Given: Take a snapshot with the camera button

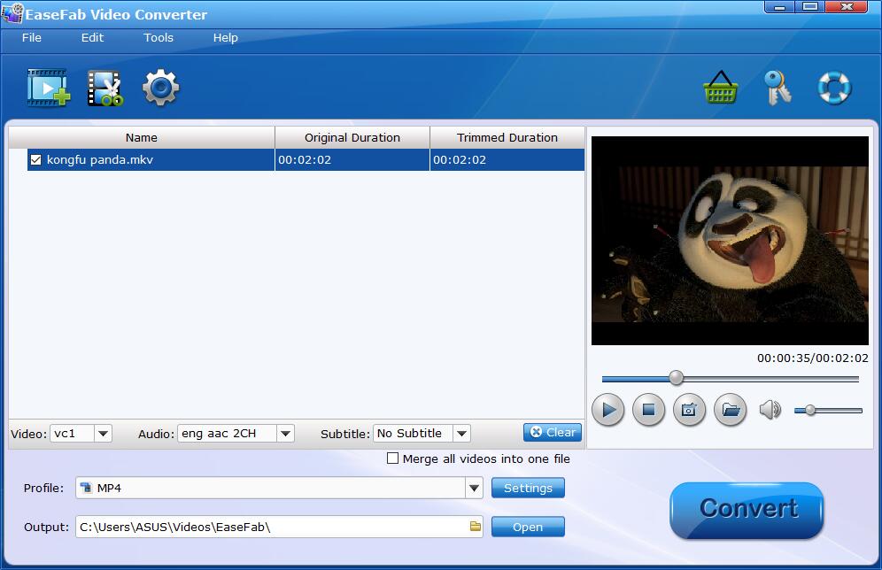Looking at the screenshot, I should [689, 410].
